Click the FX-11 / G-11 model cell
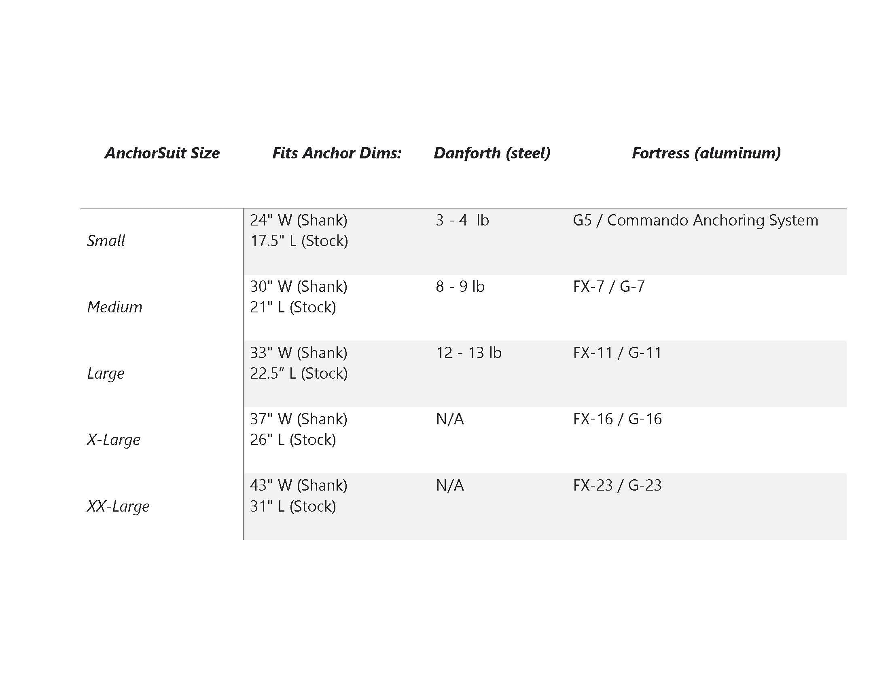Viewport: 890px width, 687px height. point(617,353)
